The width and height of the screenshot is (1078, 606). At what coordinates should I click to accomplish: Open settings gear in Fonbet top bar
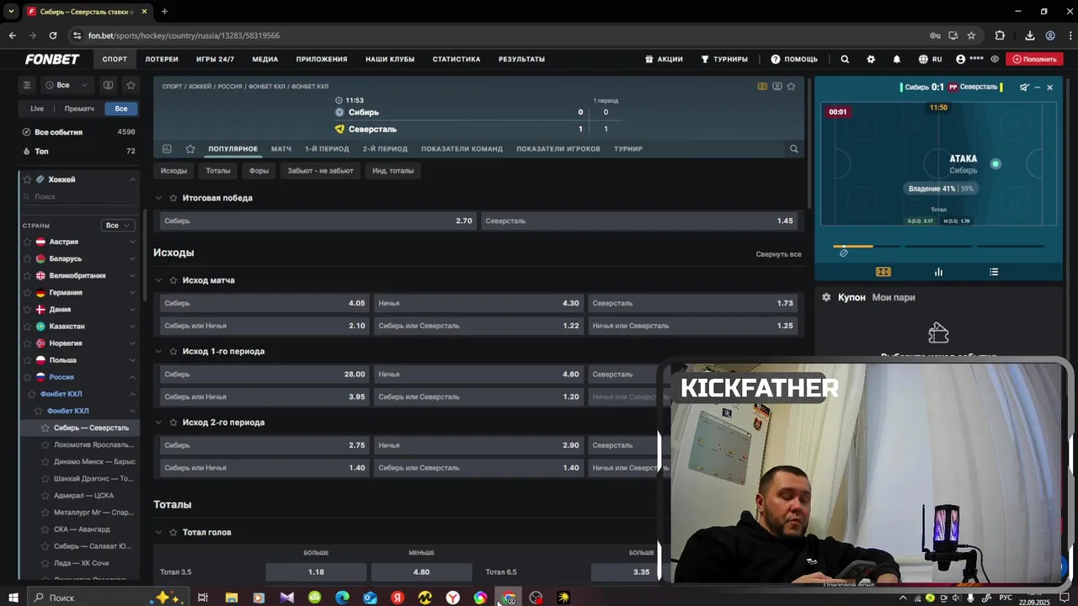point(871,59)
